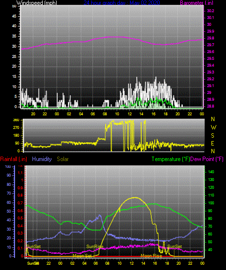Click the '24 hour graph day : May 02 2020' title
Image resolution: width=226 pixels, height=270 pixels.
coord(122,2)
